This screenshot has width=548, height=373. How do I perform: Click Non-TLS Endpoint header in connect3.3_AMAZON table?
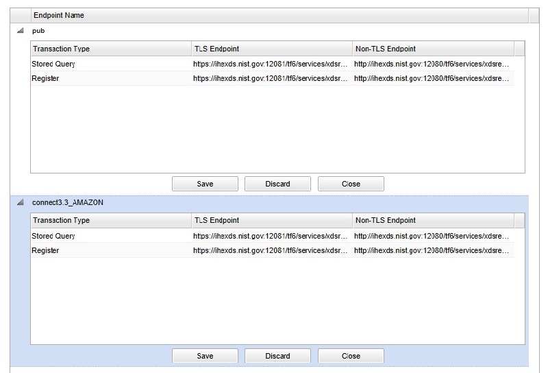pyautogui.click(x=433, y=221)
